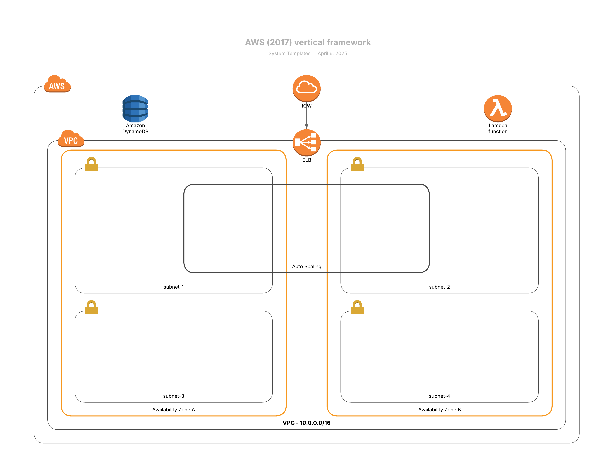Click the ELB load balancer icon

coord(306,142)
